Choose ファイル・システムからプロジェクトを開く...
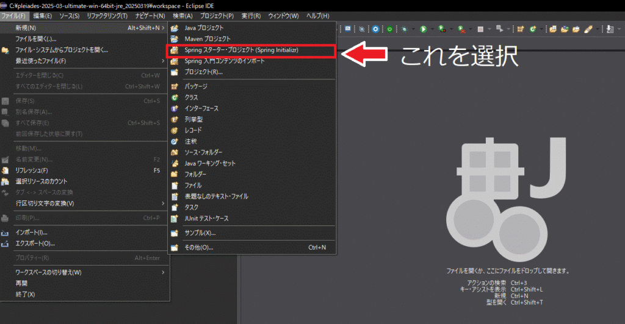The height and width of the screenshot is (324, 625). coord(84,50)
